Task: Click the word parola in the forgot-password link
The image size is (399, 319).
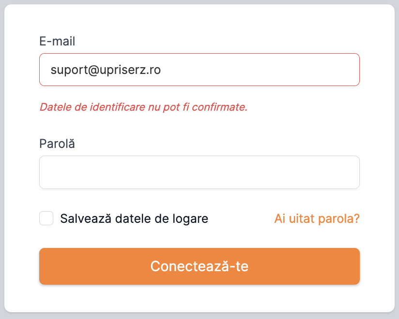Action: pyautogui.click(x=338, y=218)
